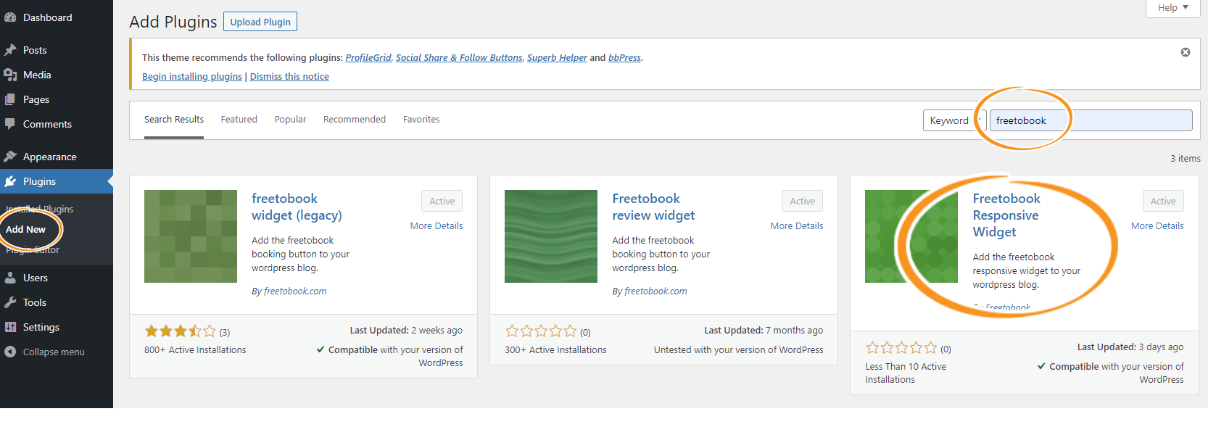This screenshot has height=435, width=1208.
Task: Click Freetobook review widget thumbnail
Action: pyautogui.click(x=551, y=236)
